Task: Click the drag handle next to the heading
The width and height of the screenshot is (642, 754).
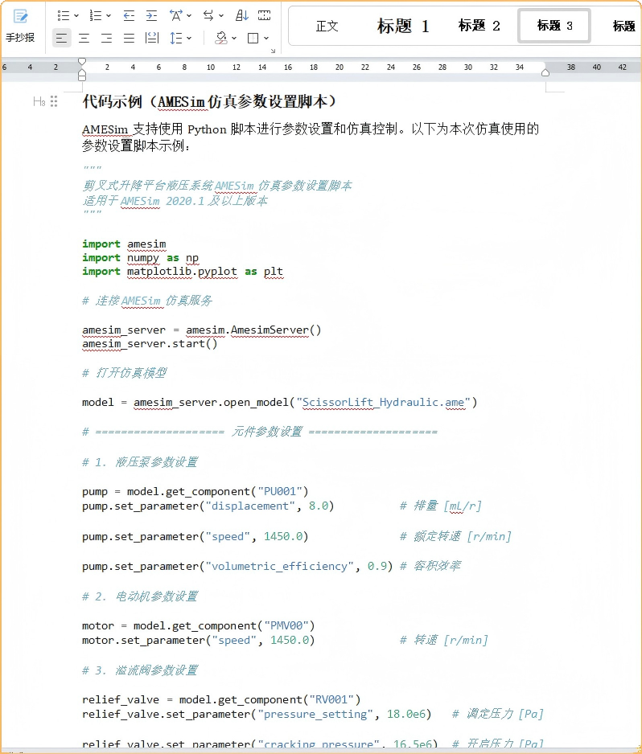Action: (x=54, y=101)
